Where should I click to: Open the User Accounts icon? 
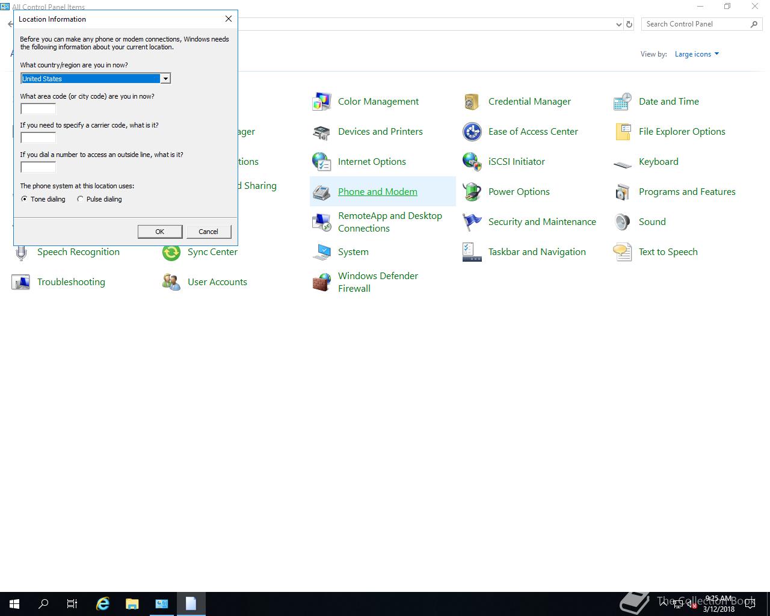pos(171,282)
